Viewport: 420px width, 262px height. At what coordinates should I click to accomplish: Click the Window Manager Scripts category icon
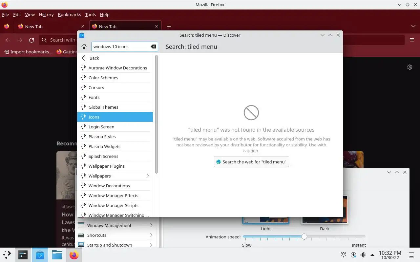tap(83, 205)
